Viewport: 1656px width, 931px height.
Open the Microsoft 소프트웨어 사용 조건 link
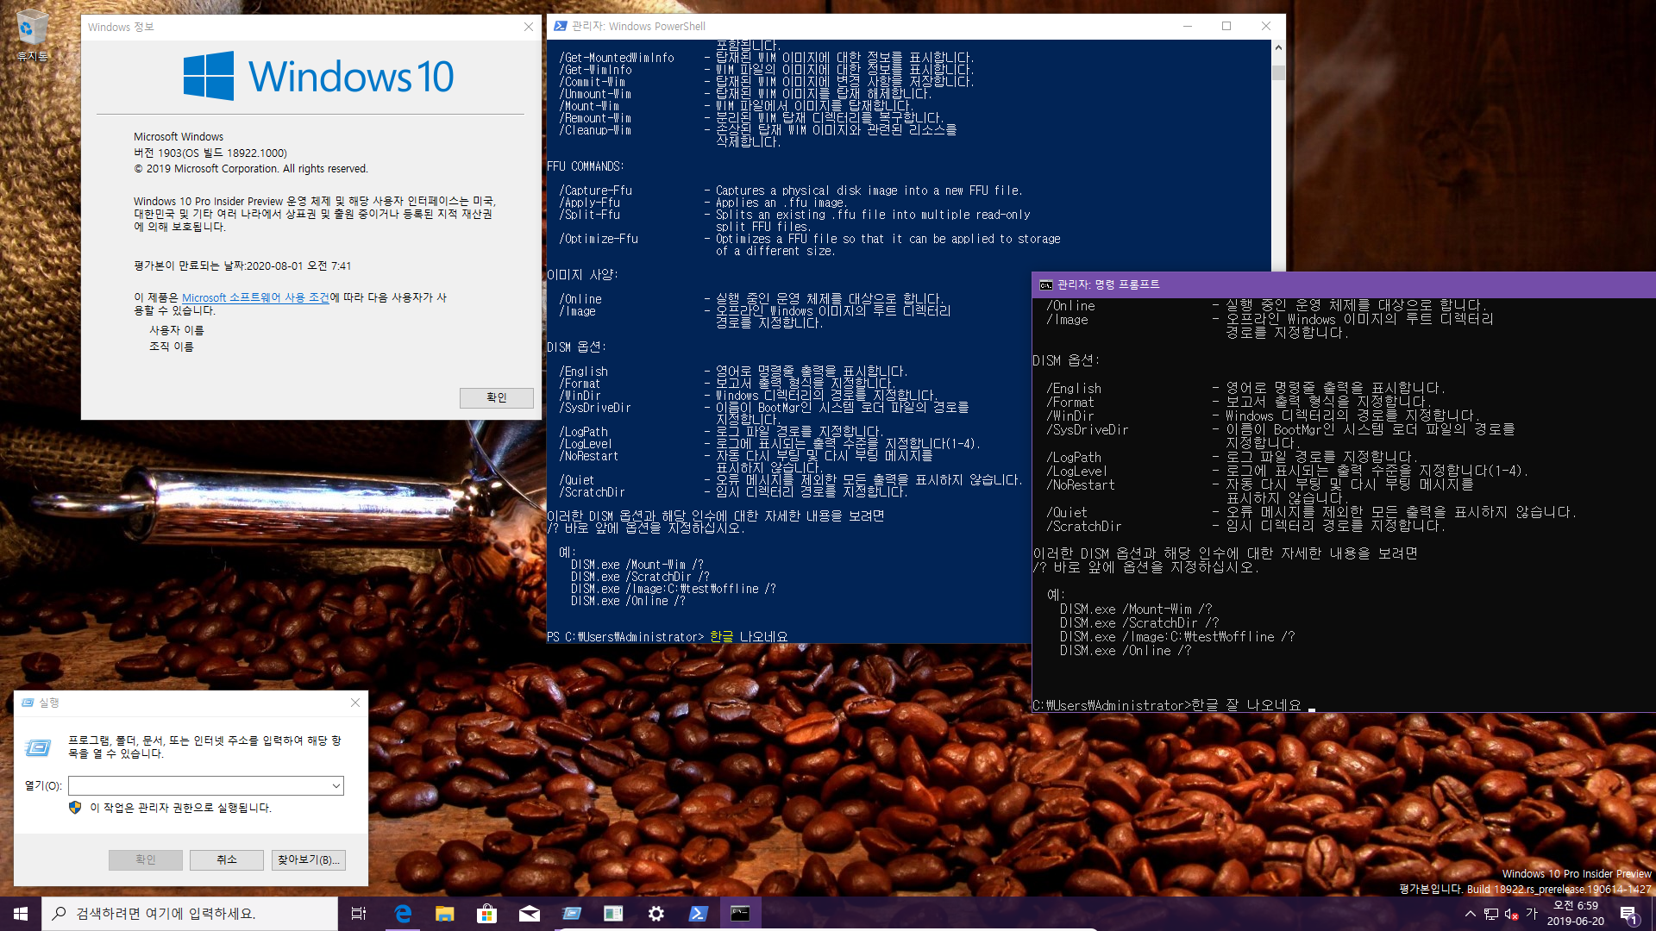pos(255,297)
